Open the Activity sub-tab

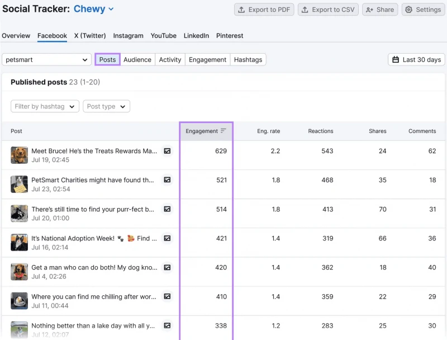pyautogui.click(x=170, y=60)
